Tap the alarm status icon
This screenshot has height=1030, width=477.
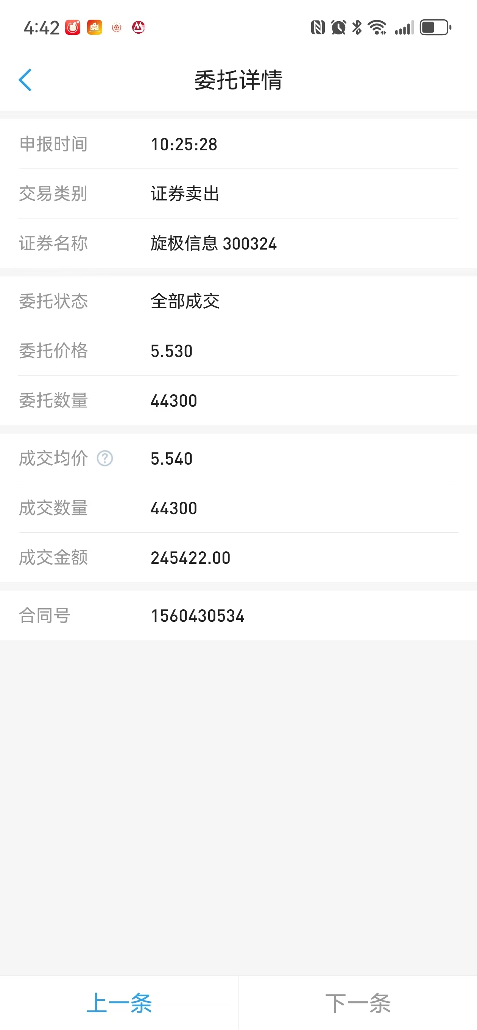coord(338,28)
